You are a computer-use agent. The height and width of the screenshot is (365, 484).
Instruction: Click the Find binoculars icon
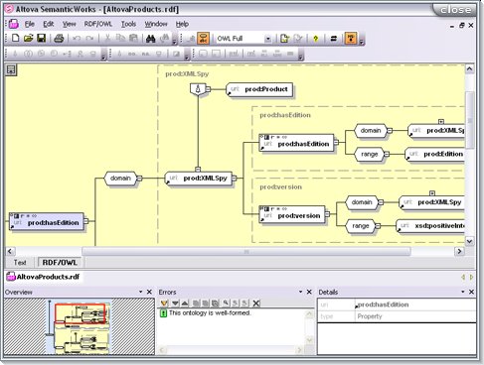pos(151,39)
